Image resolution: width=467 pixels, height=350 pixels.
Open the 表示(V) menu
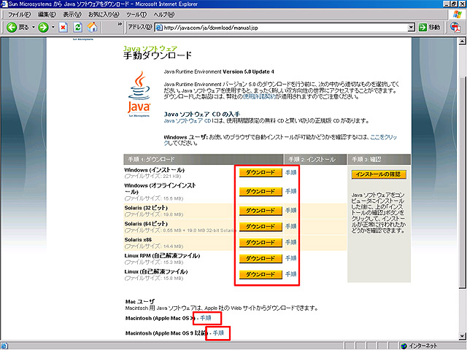tap(72, 15)
